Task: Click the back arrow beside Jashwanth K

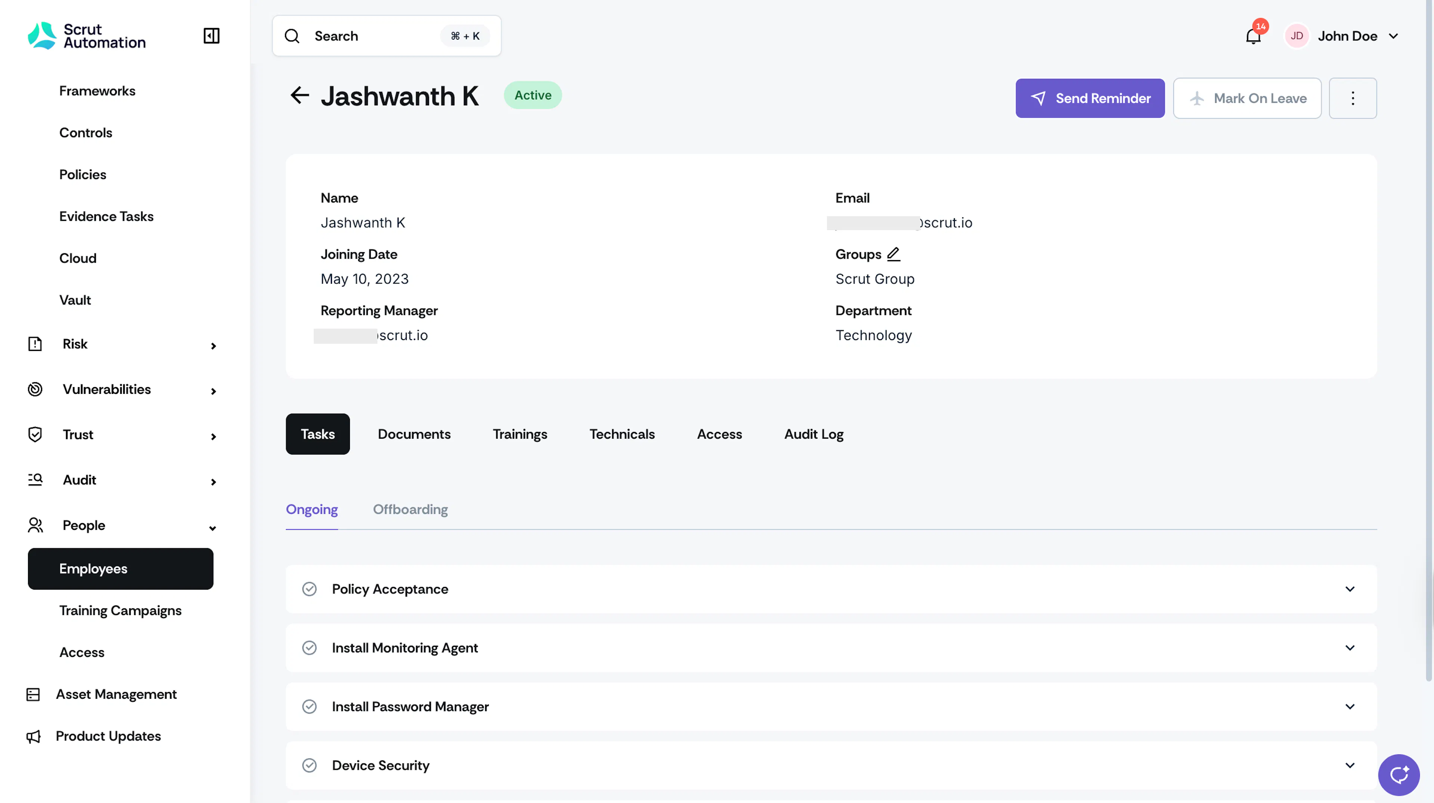Action: (299, 95)
